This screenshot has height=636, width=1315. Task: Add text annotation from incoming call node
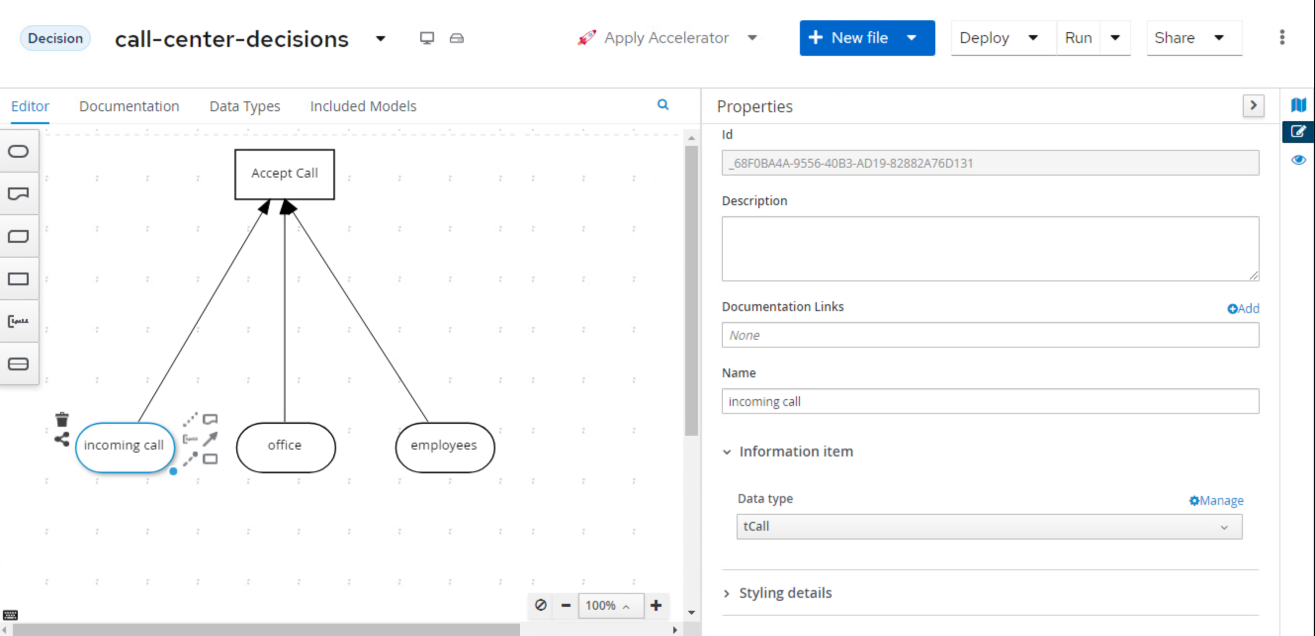tap(190, 439)
